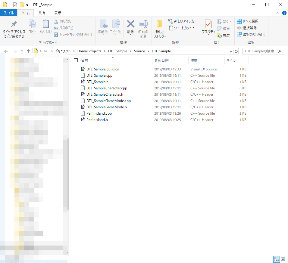Image resolution: width=288 pixels, height=263 pixels.
Task: Click the New Folder (新しいフォルダー) icon
Action: 160,24
